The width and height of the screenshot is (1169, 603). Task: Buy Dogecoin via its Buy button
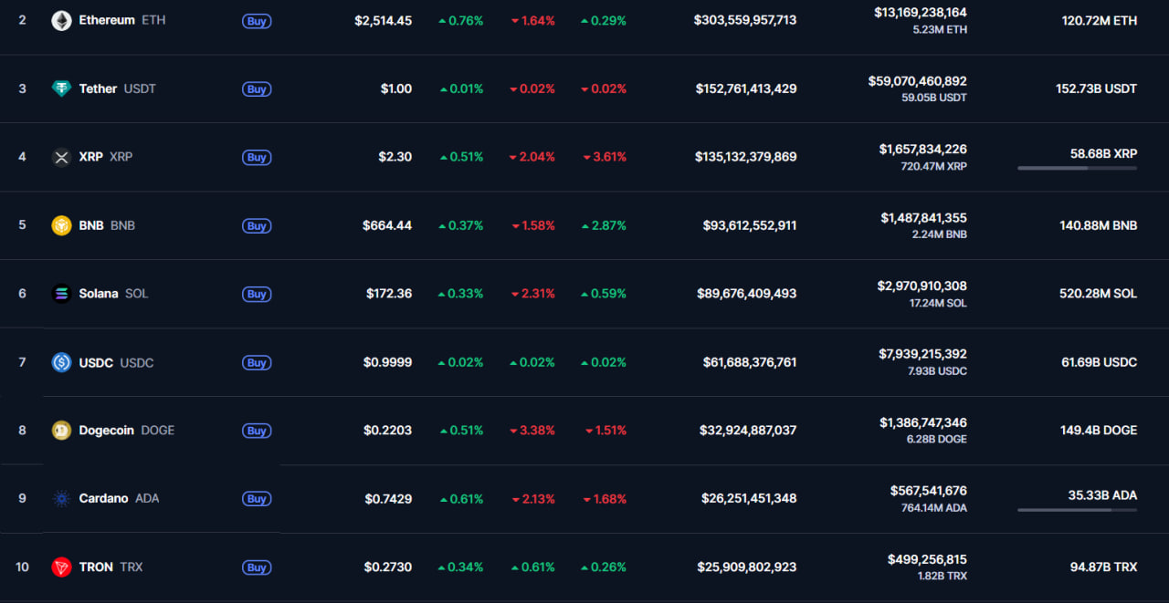[257, 431]
